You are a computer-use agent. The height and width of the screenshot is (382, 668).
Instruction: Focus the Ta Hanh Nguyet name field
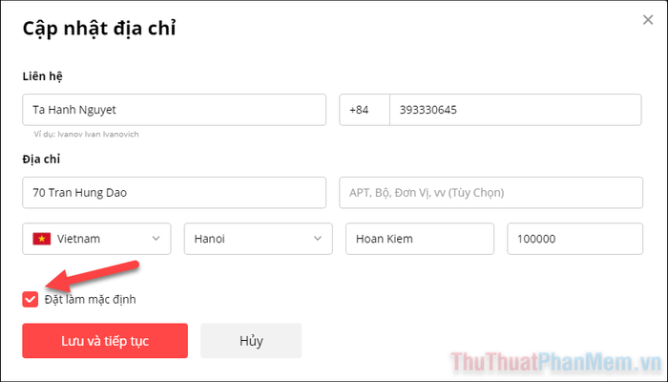(x=175, y=110)
